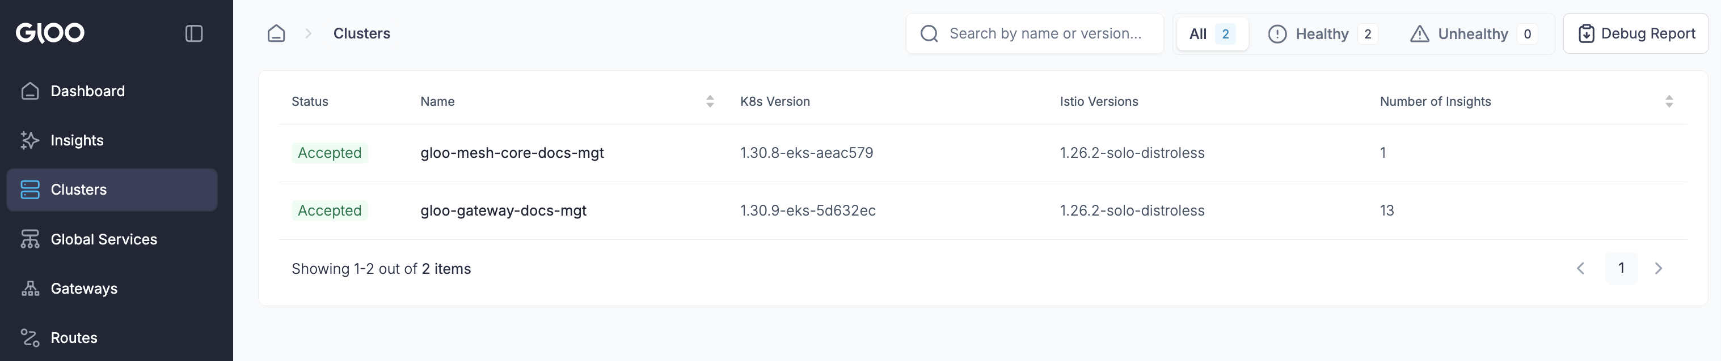The height and width of the screenshot is (361, 1721).
Task: Click K8s version 1.30.8-eks-aeac579
Action: coord(807,153)
